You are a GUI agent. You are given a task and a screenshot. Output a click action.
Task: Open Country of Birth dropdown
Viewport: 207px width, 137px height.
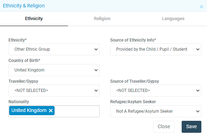[x=54, y=70]
